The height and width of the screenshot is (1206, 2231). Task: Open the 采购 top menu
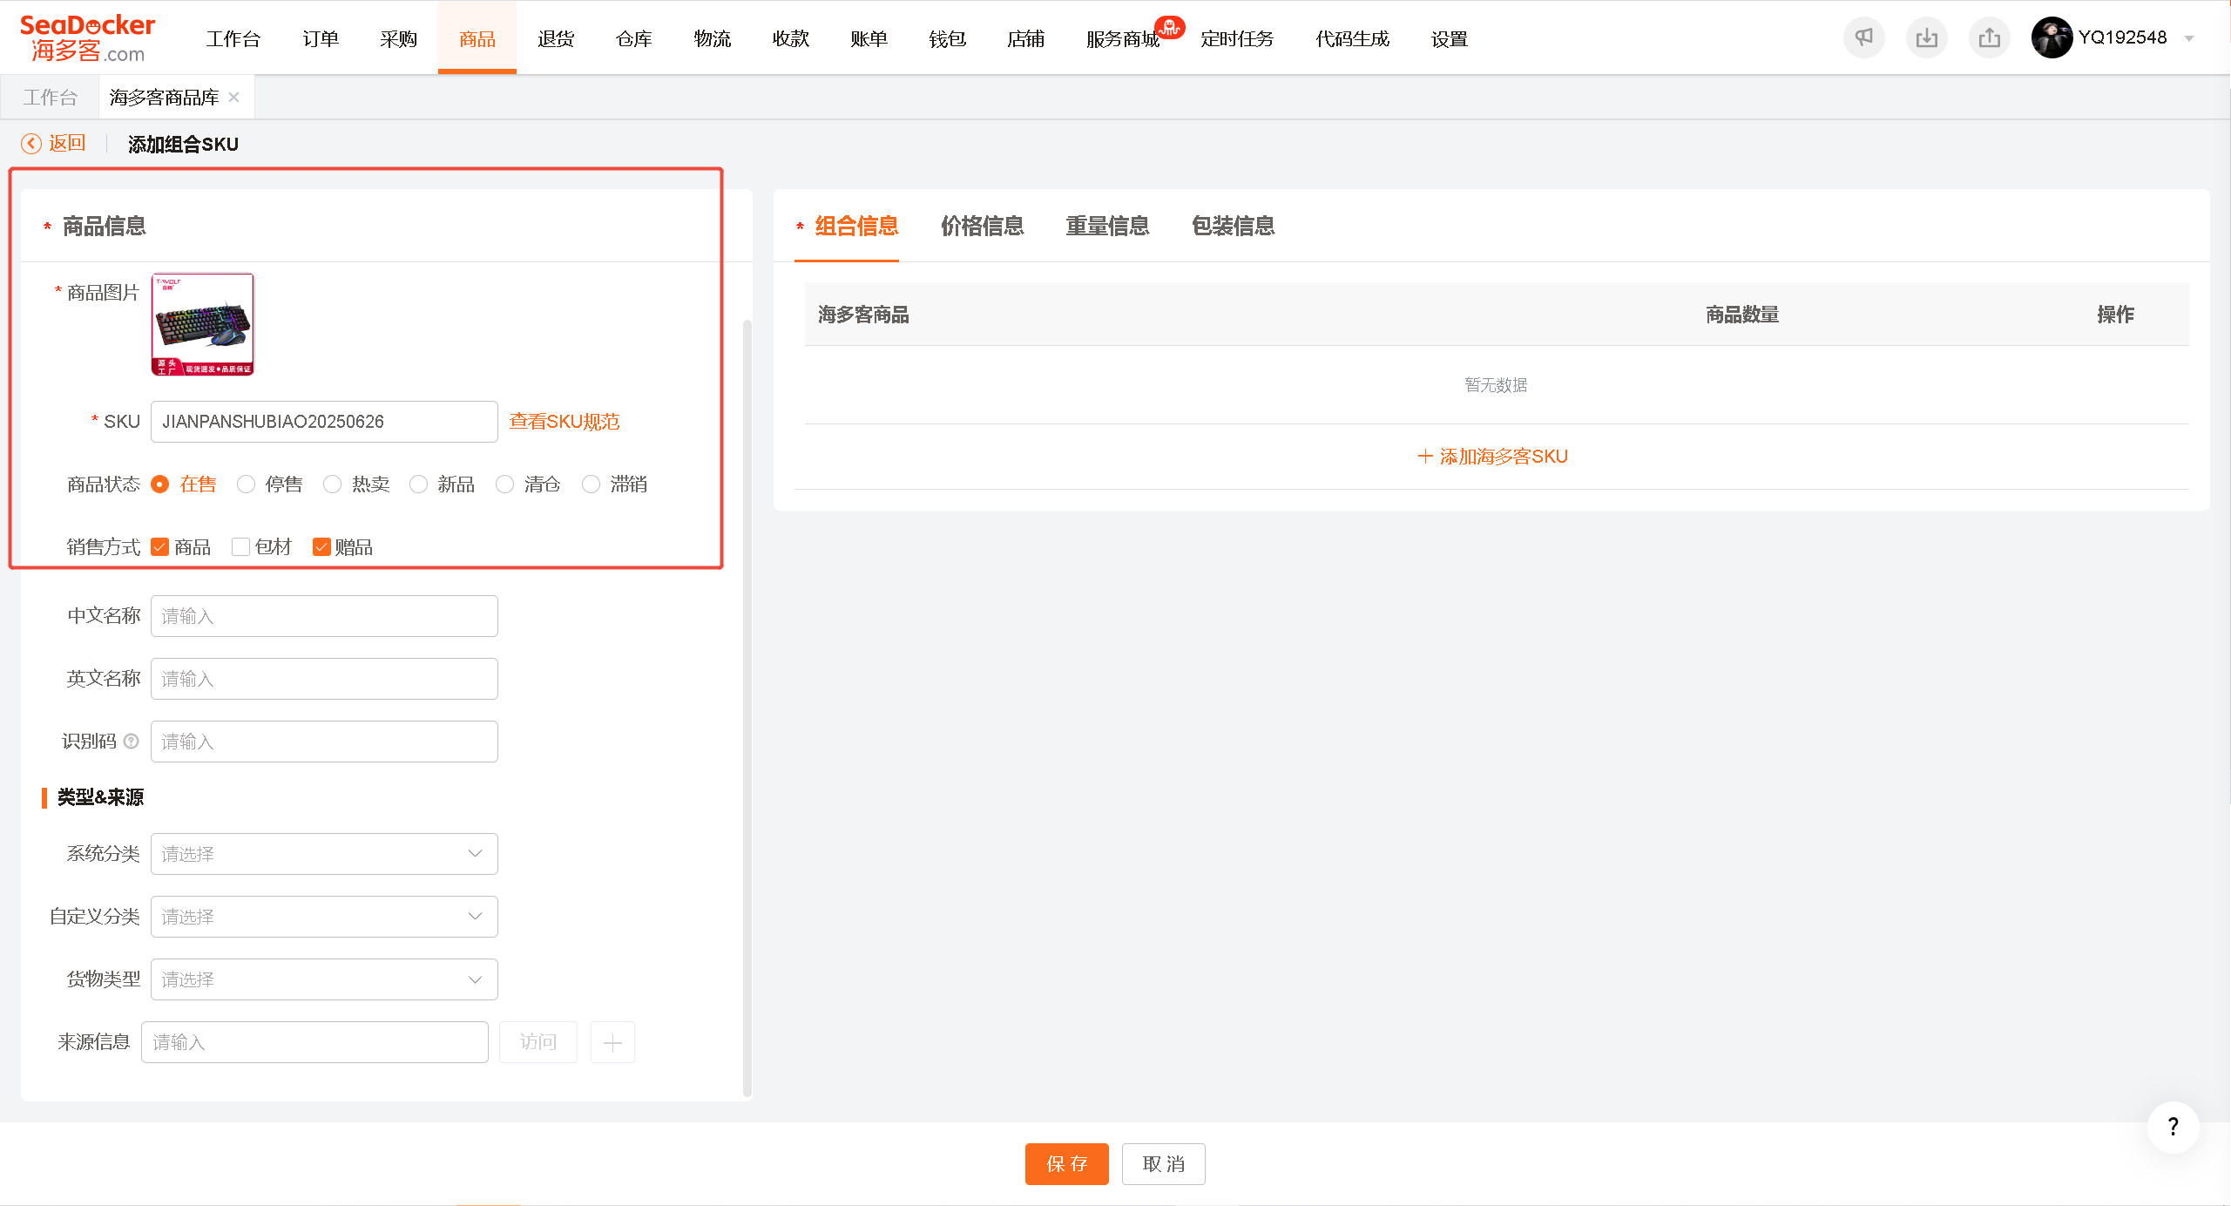coord(399,38)
